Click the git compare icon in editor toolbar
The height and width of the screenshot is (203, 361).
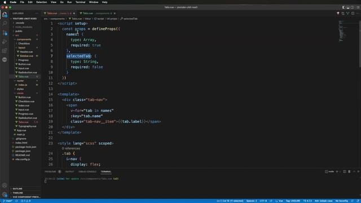(348, 14)
